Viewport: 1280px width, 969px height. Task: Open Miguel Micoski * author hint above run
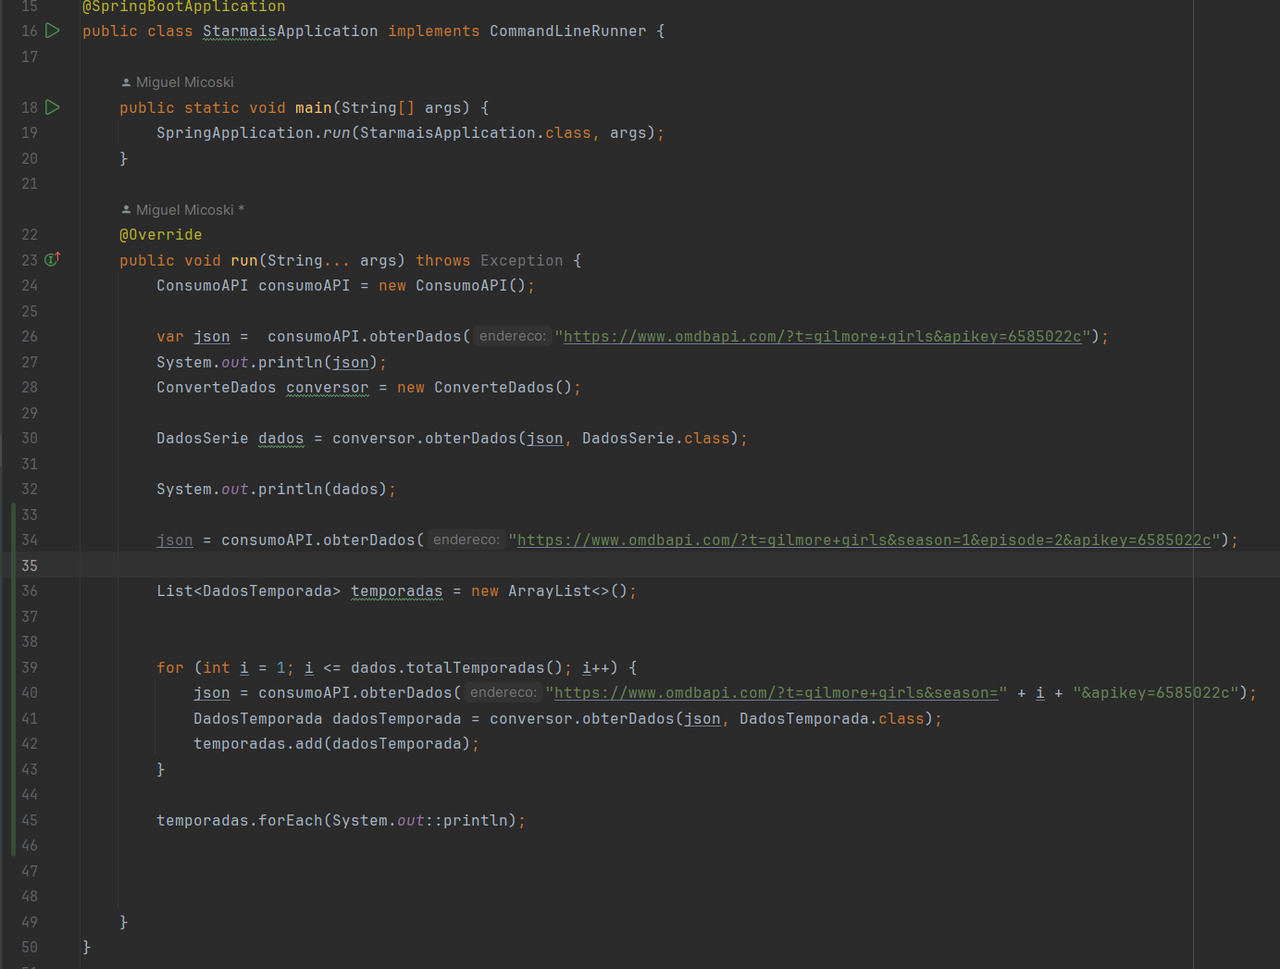pos(183,210)
